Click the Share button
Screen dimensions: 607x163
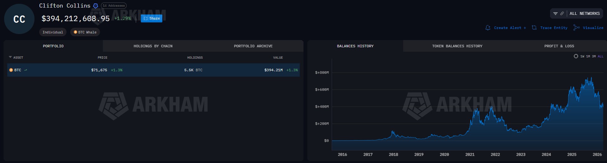152,18
